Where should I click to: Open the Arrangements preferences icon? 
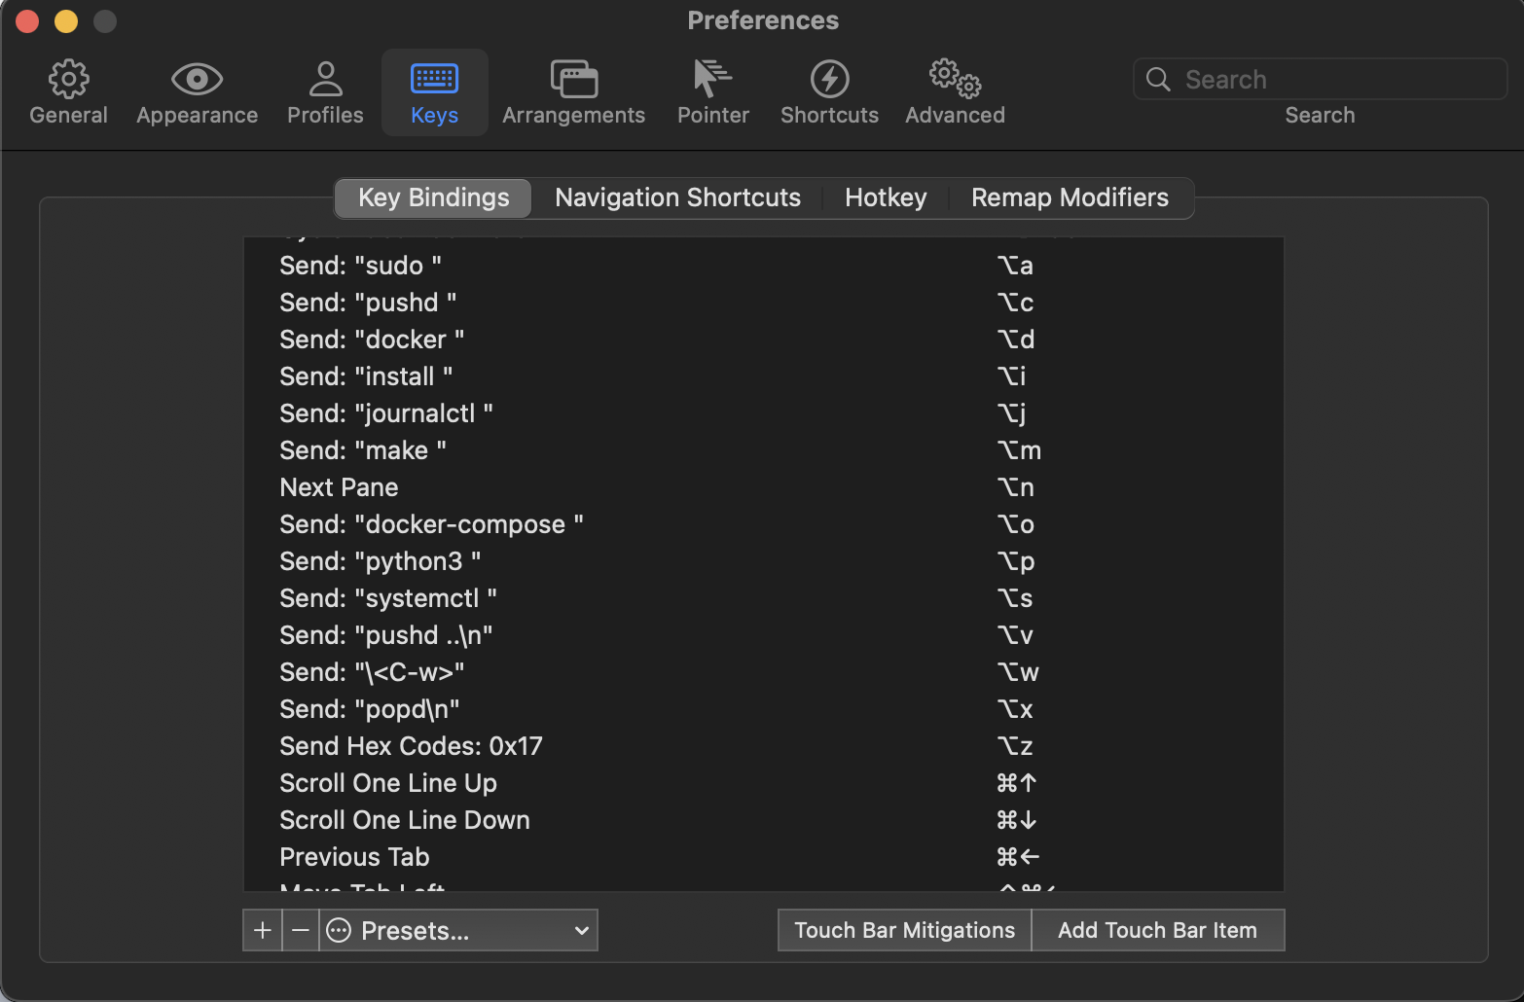tap(573, 90)
